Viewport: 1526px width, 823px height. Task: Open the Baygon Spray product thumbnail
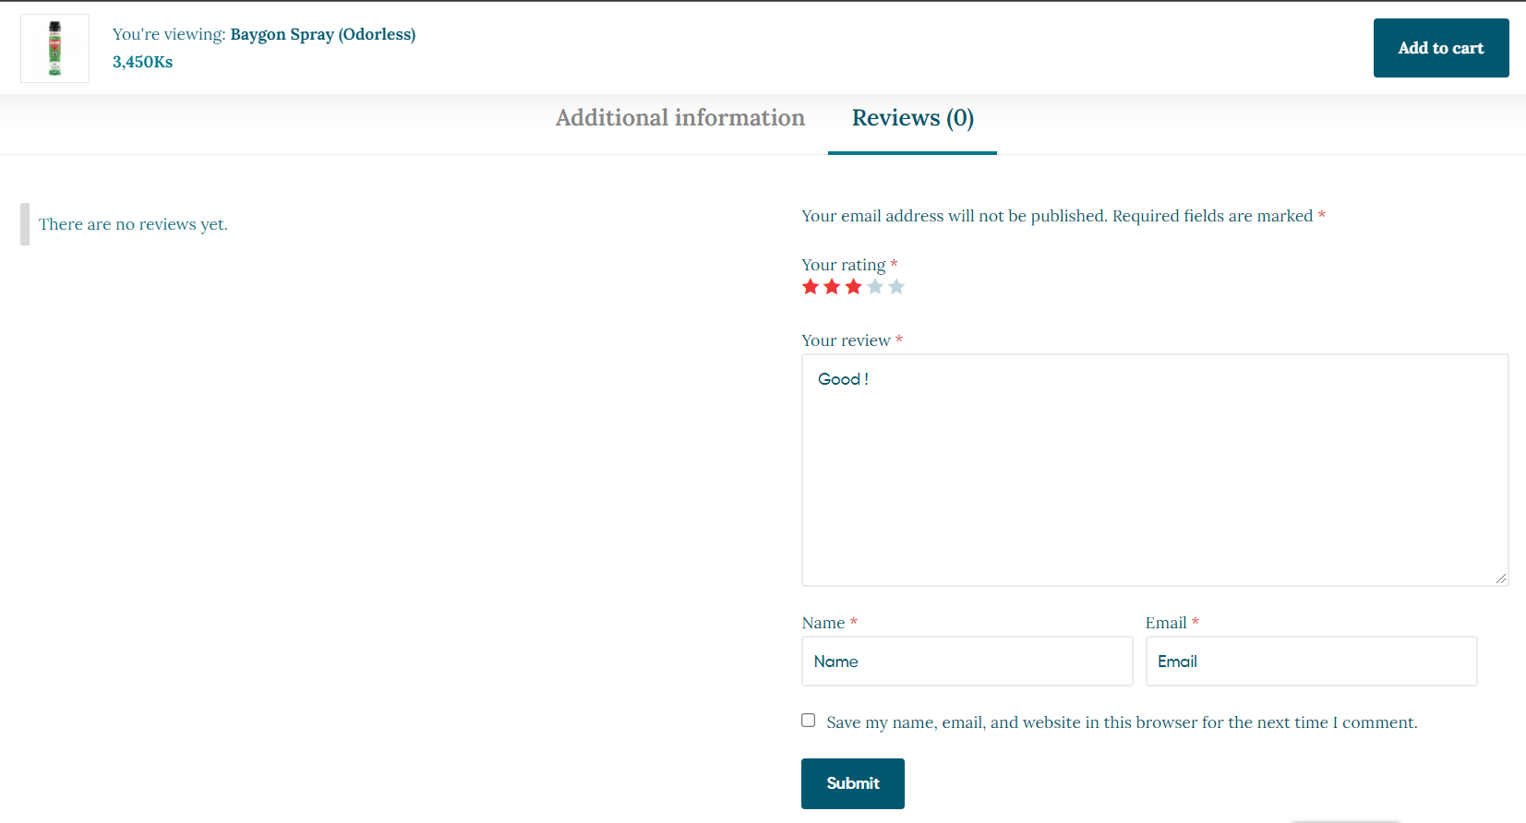[55, 48]
